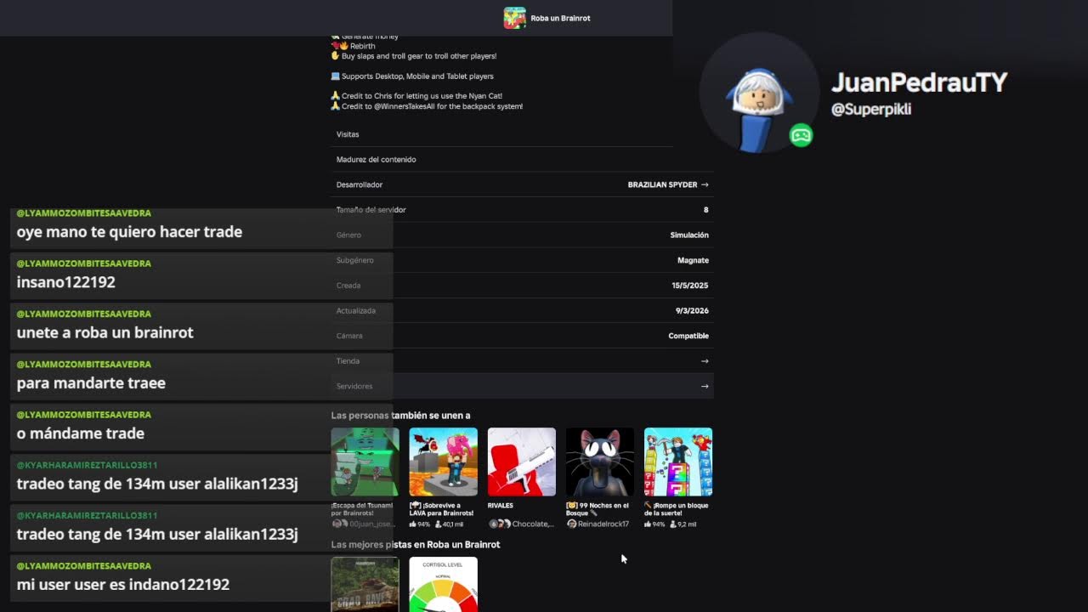Click the Las personas también se unen a heading

pos(400,416)
